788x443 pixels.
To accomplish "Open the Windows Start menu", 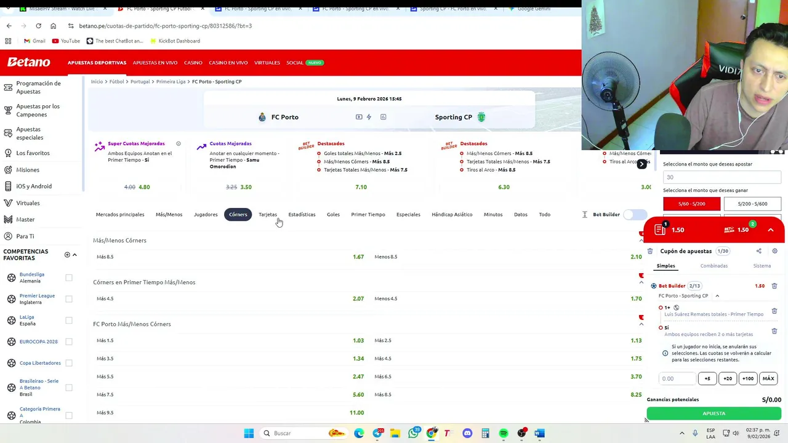I will 249,433.
